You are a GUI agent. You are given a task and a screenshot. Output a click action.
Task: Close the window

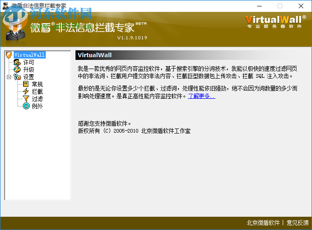point(301,6)
